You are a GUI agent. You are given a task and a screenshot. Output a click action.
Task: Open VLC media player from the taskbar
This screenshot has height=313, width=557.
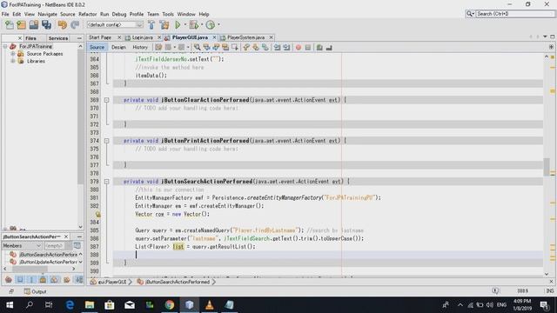[209, 305]
